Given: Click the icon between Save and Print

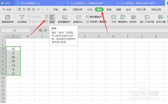Looking at the screenshot, I should 24,9.
